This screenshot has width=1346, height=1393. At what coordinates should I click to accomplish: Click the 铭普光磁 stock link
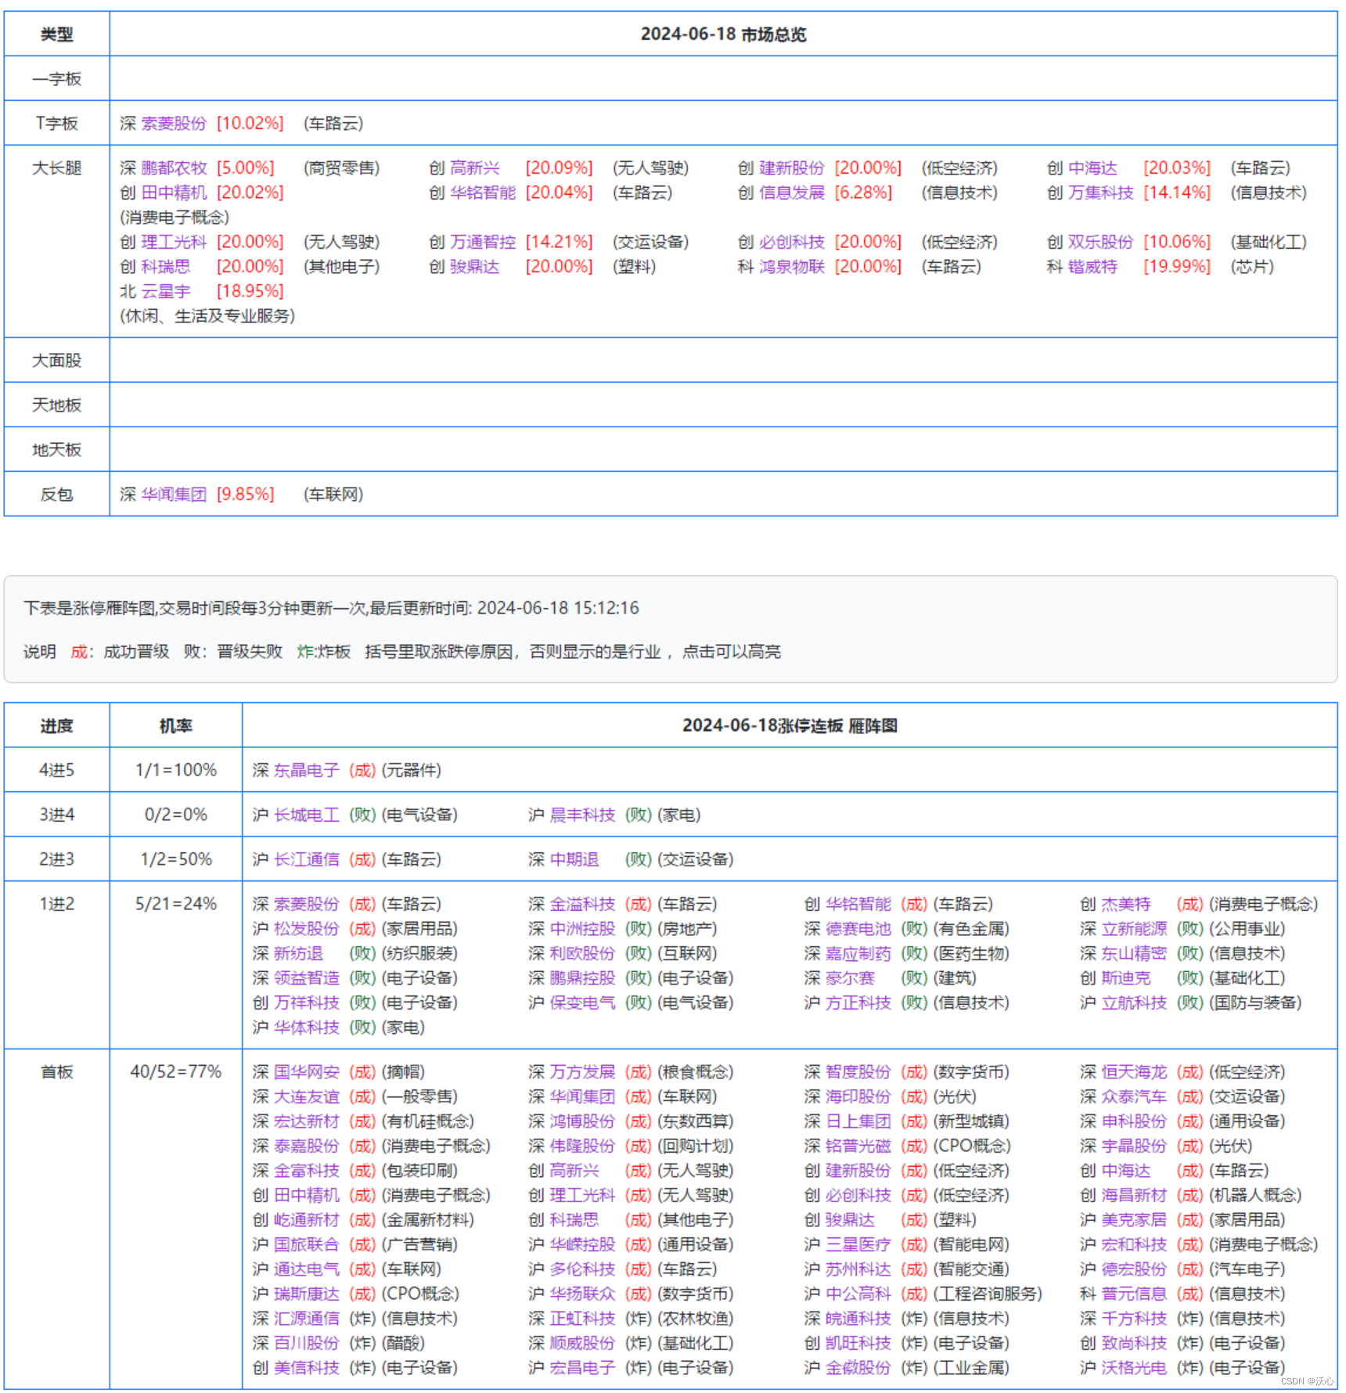pyautogui.click(x=858, y=1146)
